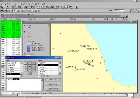The image size is (140, 98).
Task: Open the Theme menu
Action: tap(17, 4)
